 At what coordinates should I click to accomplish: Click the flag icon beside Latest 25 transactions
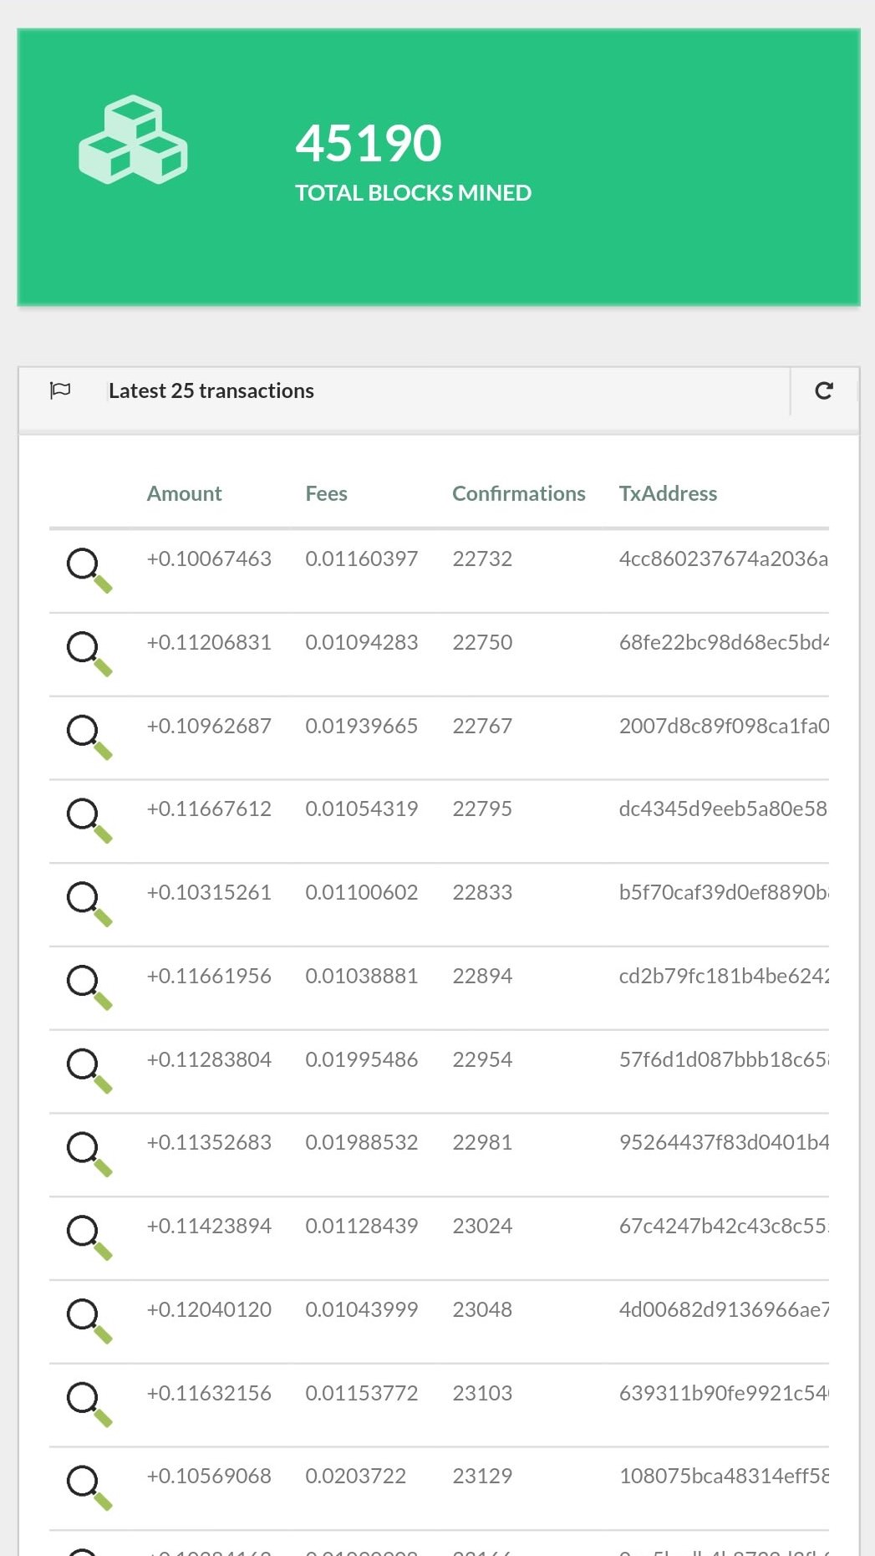pos(60,390)
